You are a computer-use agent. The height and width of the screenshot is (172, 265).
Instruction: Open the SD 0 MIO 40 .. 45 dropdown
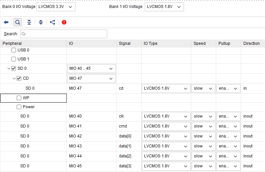point(91,69)
